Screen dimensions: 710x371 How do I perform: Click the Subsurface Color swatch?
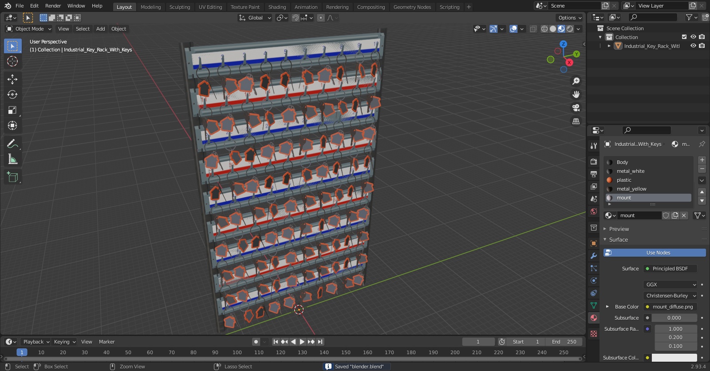(674, 358)
